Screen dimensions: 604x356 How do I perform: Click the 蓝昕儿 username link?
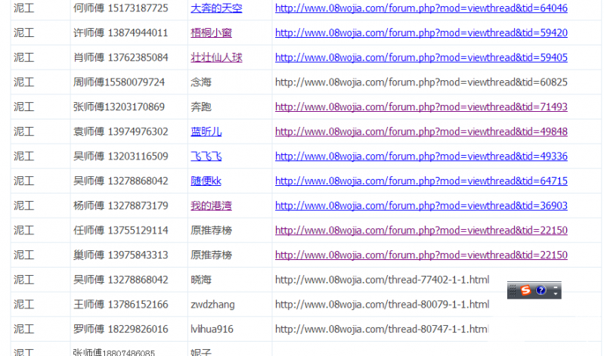206,132
